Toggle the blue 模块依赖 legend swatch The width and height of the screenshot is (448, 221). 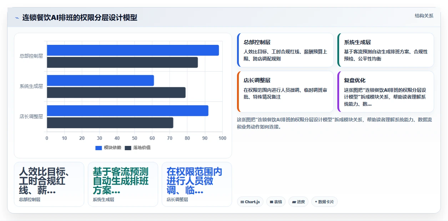[x=99, y=148]
